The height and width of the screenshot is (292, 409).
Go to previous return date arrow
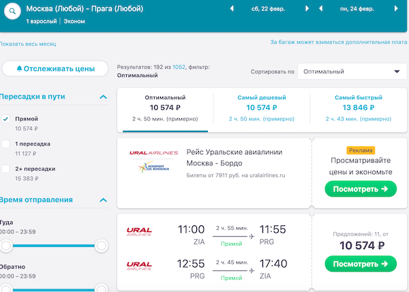(321, 9)
